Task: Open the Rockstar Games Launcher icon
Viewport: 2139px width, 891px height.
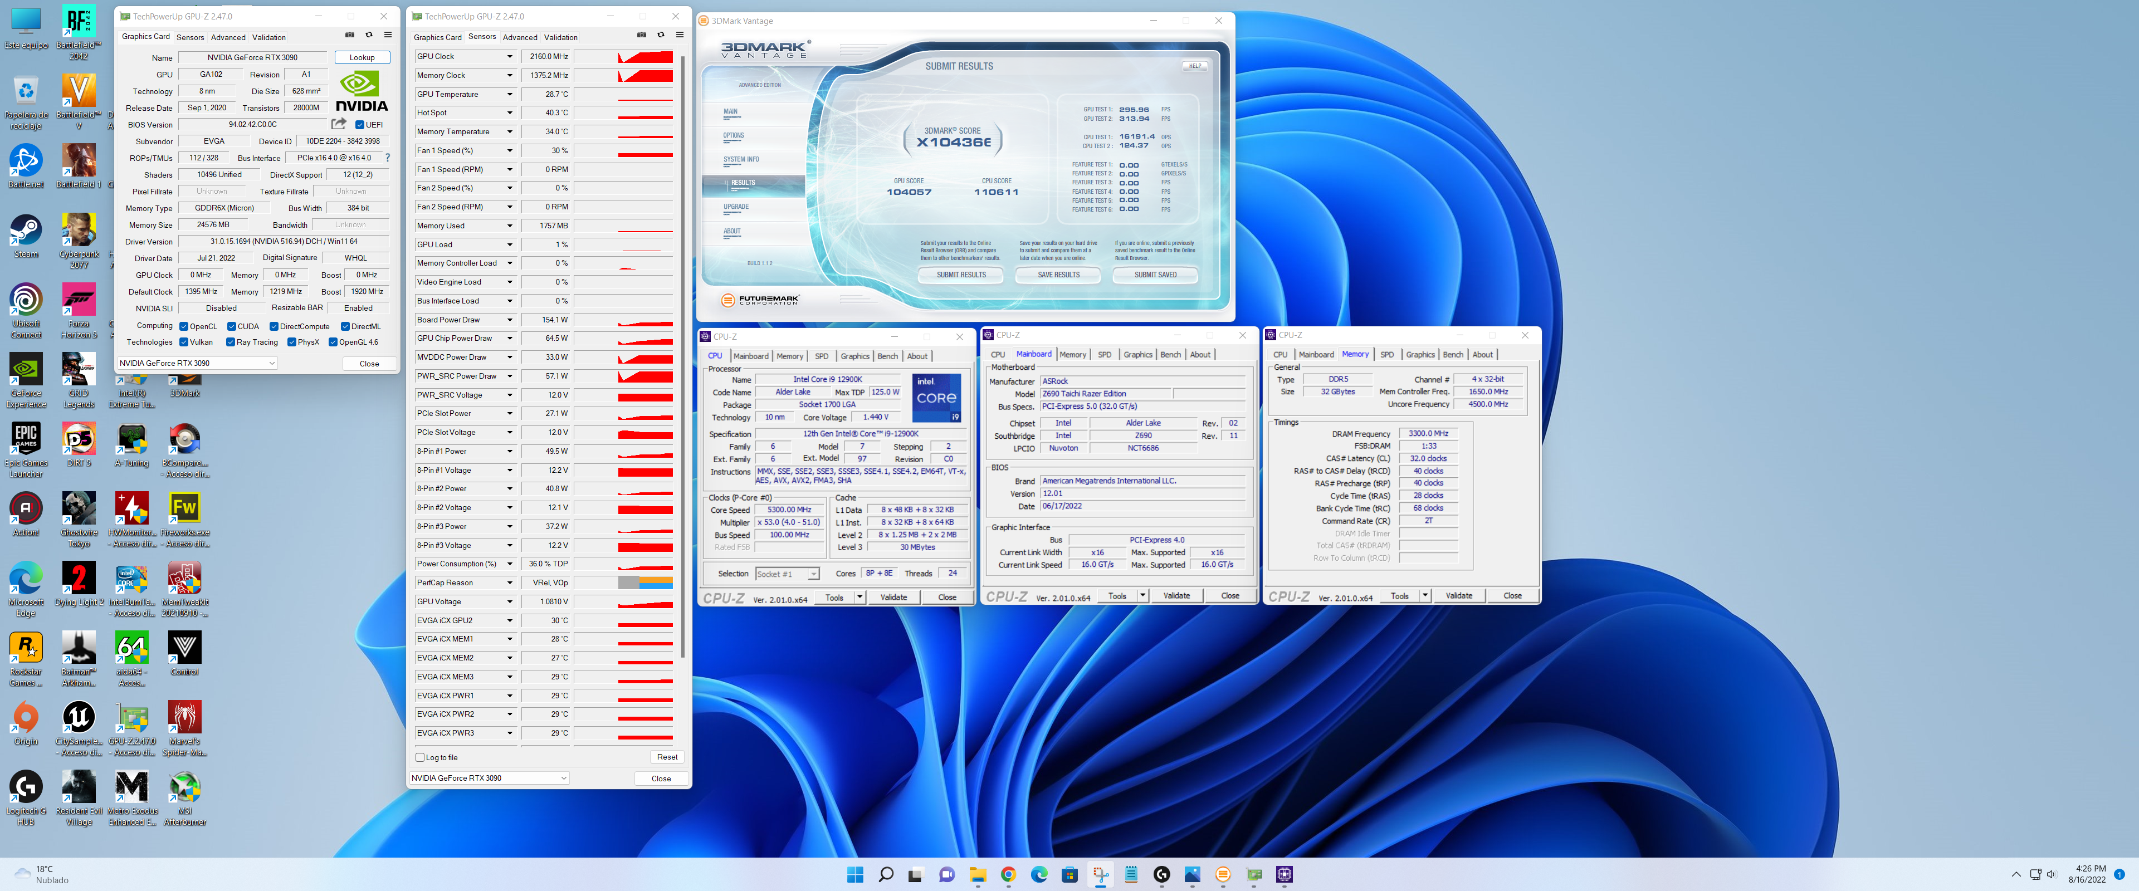Action: tap(26, 659)
